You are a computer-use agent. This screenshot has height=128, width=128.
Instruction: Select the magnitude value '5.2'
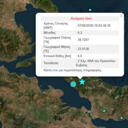pyautogui.click(x=80, y=33)
